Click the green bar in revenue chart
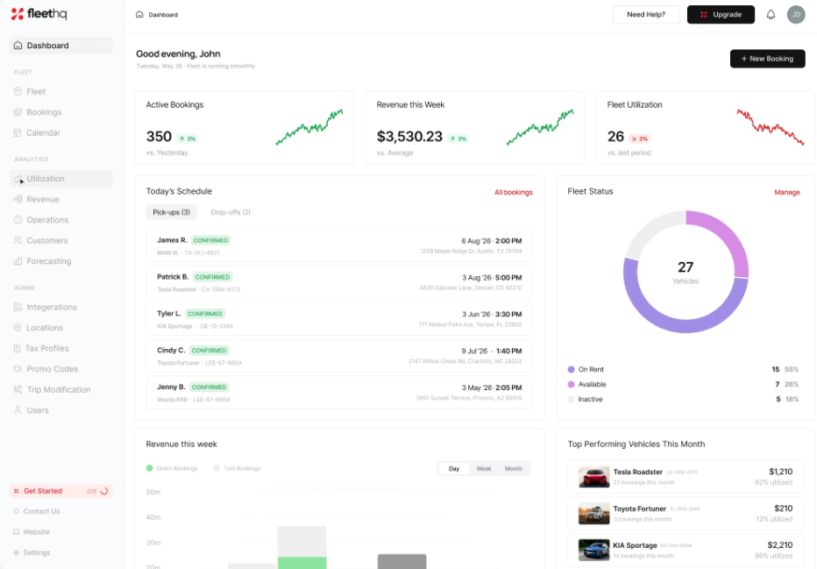Viewport: 817px width, 569px height. click(x=302, y=563)
